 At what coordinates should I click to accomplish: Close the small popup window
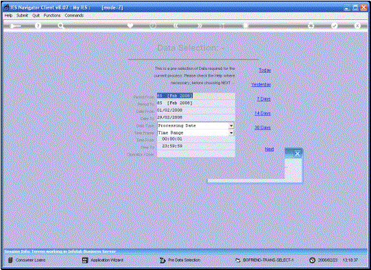298,154
